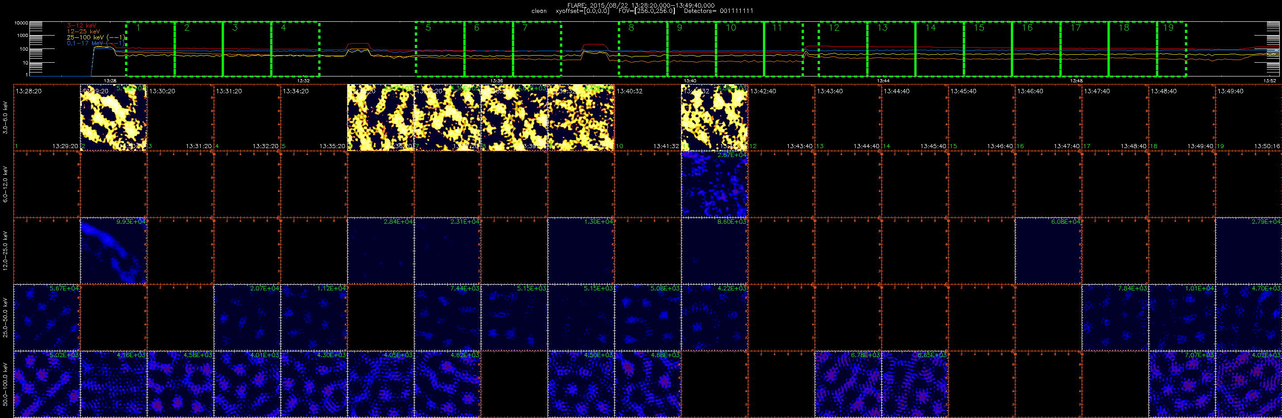
Task: Click interval marker 15 on the light curve
Action: click(x=979, y=28)
